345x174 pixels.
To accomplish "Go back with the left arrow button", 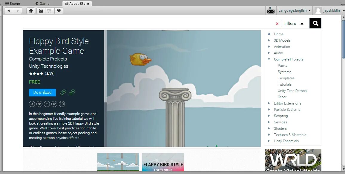I will tap(9, 10).
